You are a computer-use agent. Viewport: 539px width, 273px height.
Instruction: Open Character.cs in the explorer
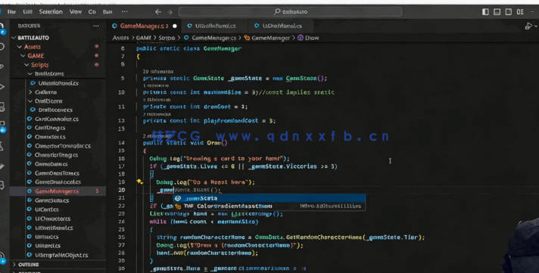click(x=50, y=137)
